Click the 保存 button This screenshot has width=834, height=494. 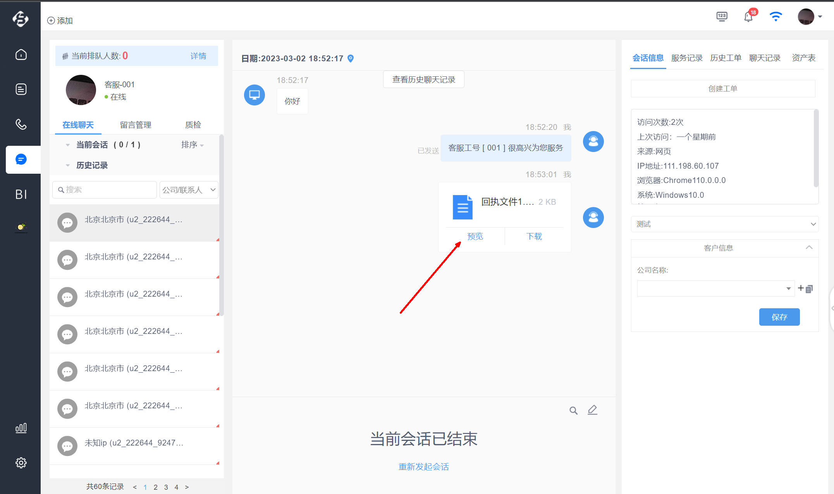[x=779, y=317]
